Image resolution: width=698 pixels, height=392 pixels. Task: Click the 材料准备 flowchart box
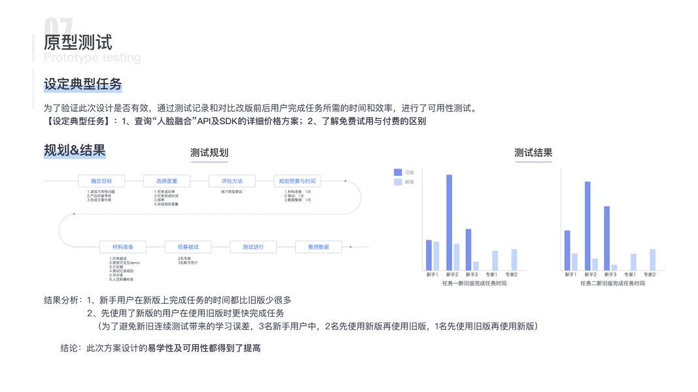123,247
